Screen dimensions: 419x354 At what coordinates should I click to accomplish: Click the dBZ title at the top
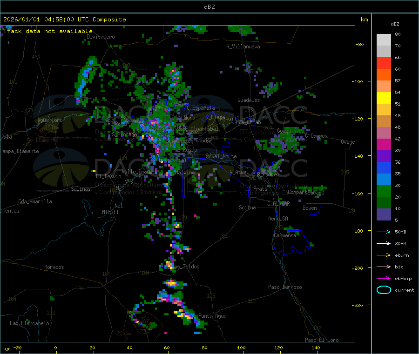coord(209,7)
